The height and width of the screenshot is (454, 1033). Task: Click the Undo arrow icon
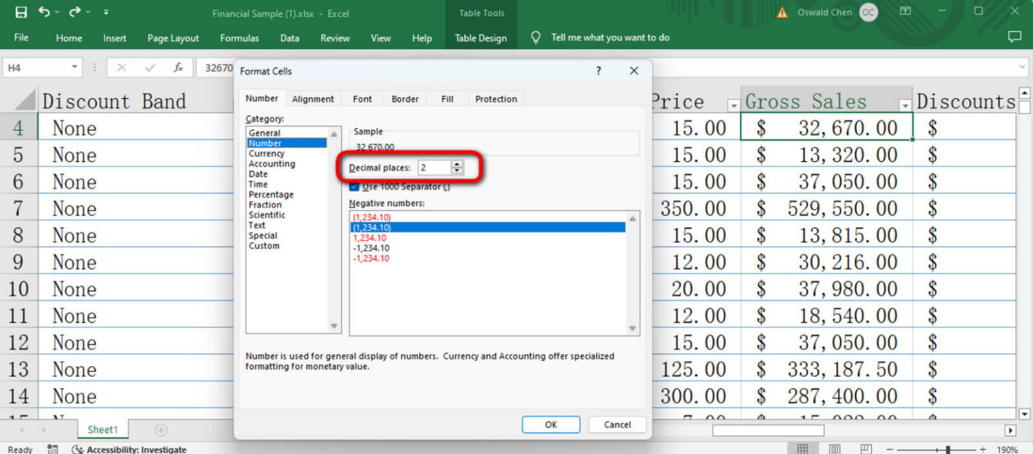point(44,12)
